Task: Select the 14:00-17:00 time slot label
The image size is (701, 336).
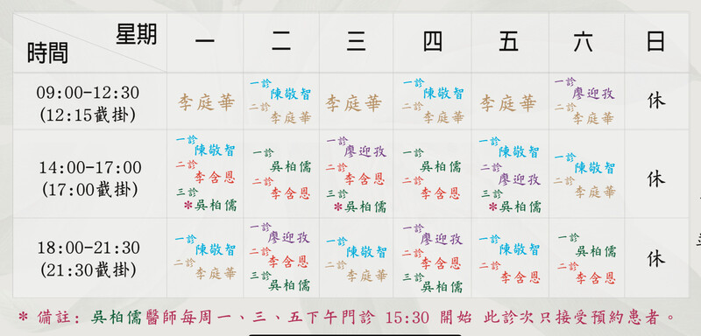Action: [90, 168]
